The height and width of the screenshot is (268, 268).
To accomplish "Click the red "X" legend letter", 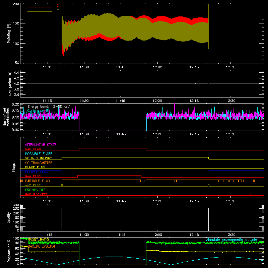I will [x=58, y=6].
